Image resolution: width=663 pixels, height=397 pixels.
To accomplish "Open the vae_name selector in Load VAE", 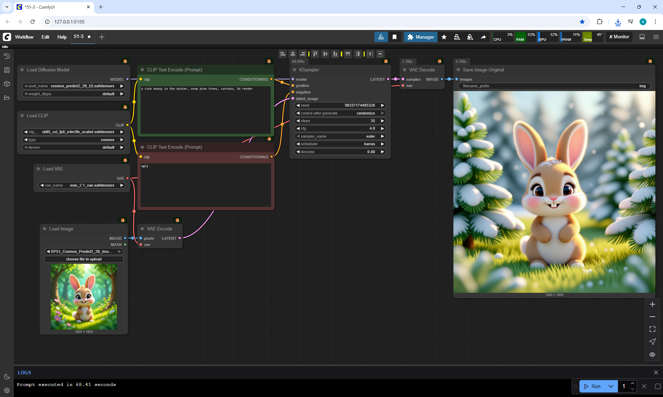I will [81, 185].
